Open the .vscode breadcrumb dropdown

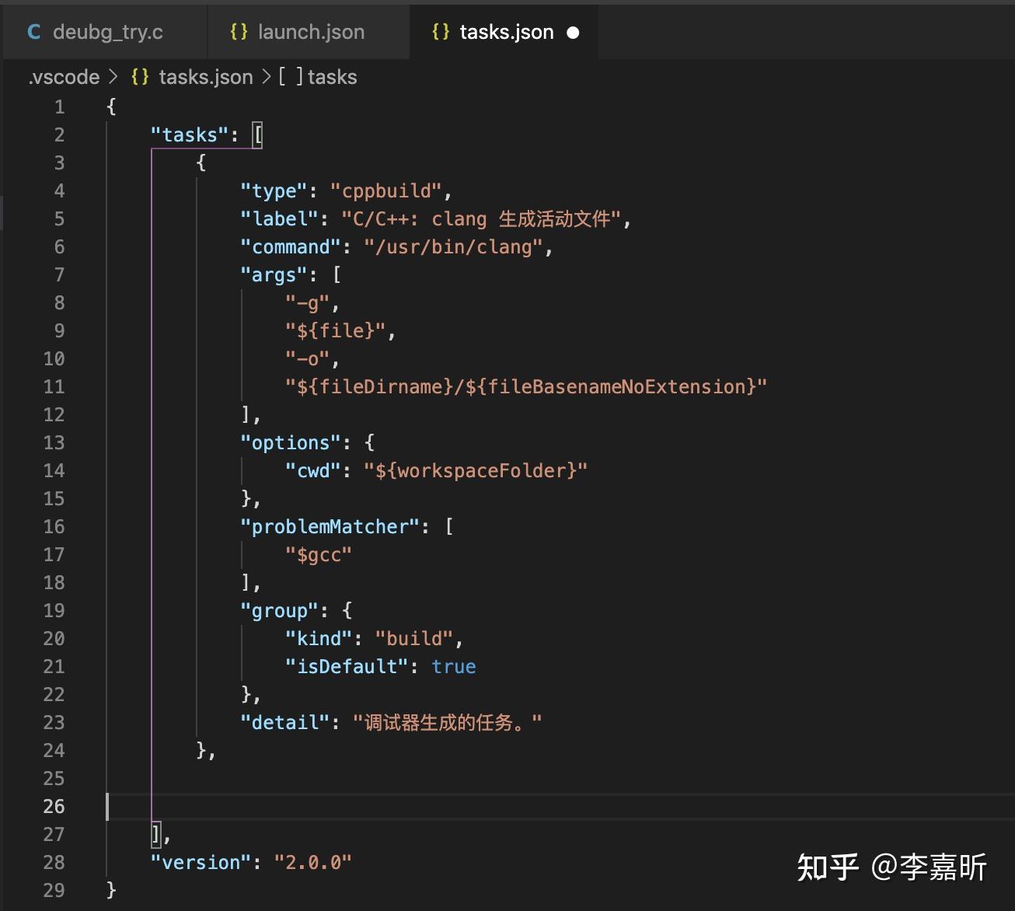63,77
